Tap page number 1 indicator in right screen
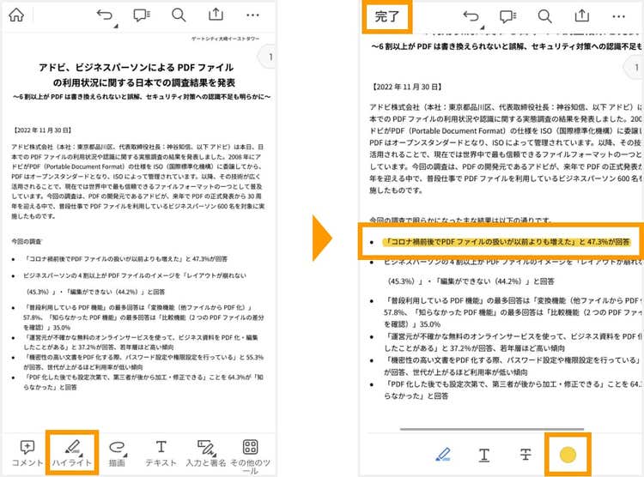 [x=635, y=67]
